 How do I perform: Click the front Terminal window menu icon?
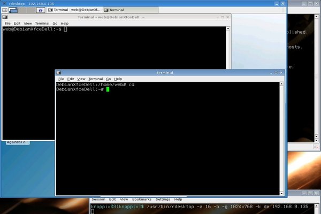(x=59, y=72)
